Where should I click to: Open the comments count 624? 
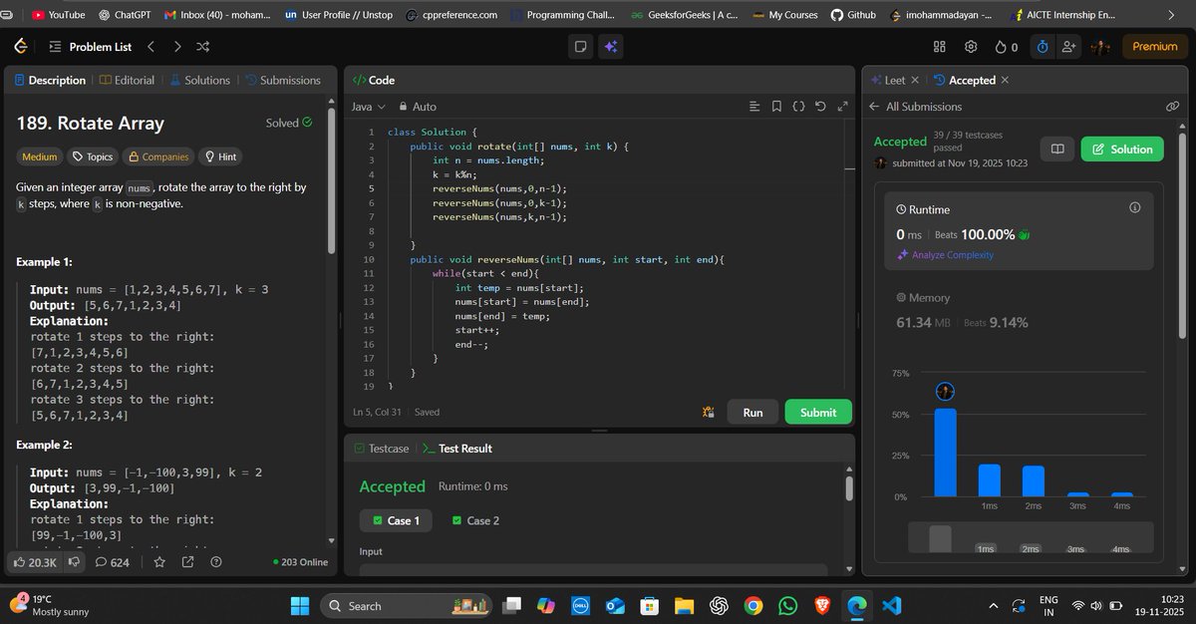(112, 562)
